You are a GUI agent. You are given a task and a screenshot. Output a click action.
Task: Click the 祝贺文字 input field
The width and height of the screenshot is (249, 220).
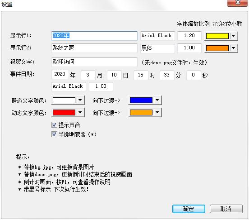click(94, 62)
